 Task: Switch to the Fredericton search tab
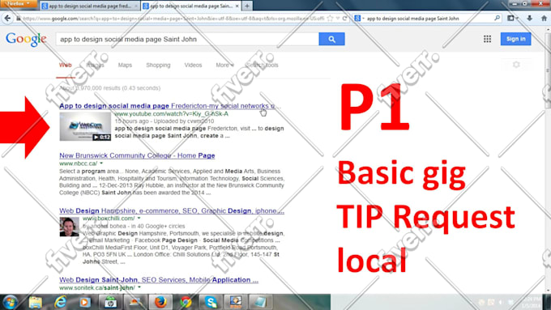(90, 6)
